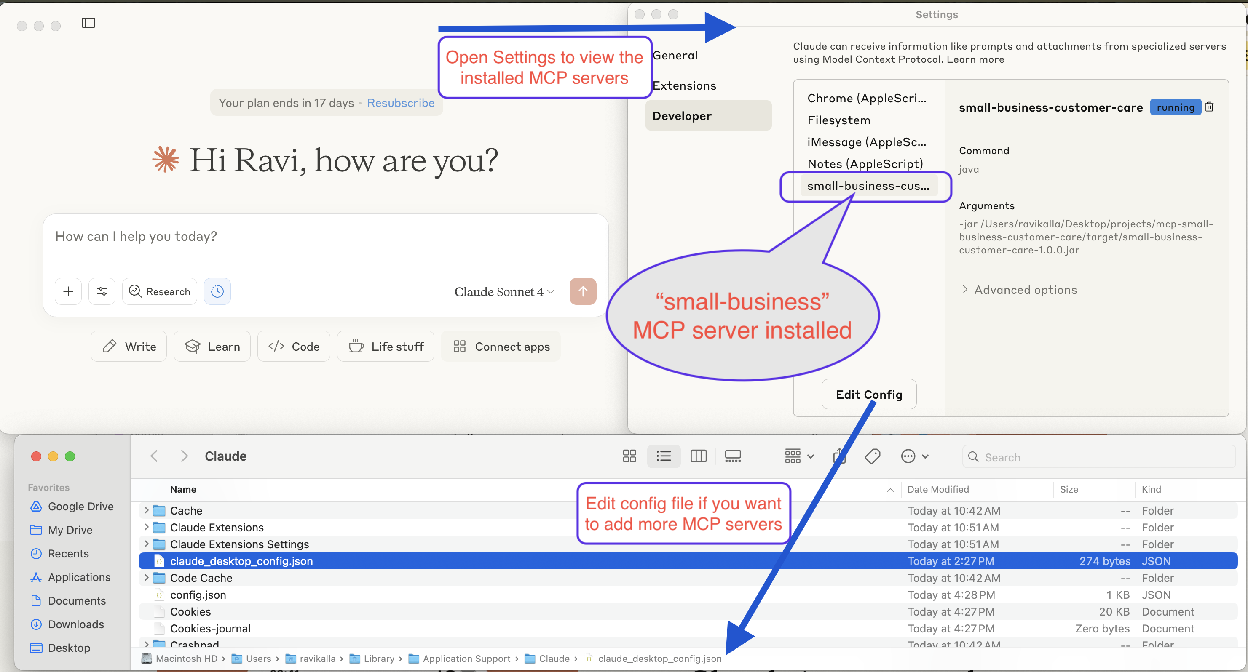Screen dimensions: 1248x672
Task: Click the Learn more link in Settings
Action: [x=975, y=59]
